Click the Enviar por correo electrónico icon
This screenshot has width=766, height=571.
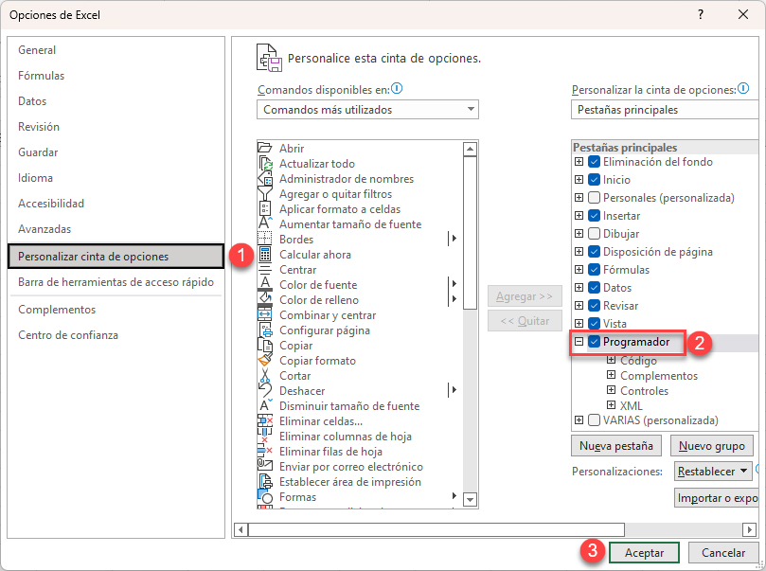[265, 466]
